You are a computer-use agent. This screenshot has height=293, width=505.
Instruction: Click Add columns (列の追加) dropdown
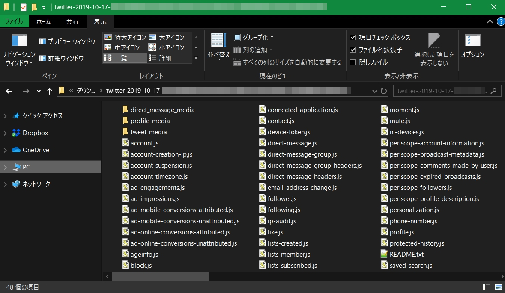253,50
